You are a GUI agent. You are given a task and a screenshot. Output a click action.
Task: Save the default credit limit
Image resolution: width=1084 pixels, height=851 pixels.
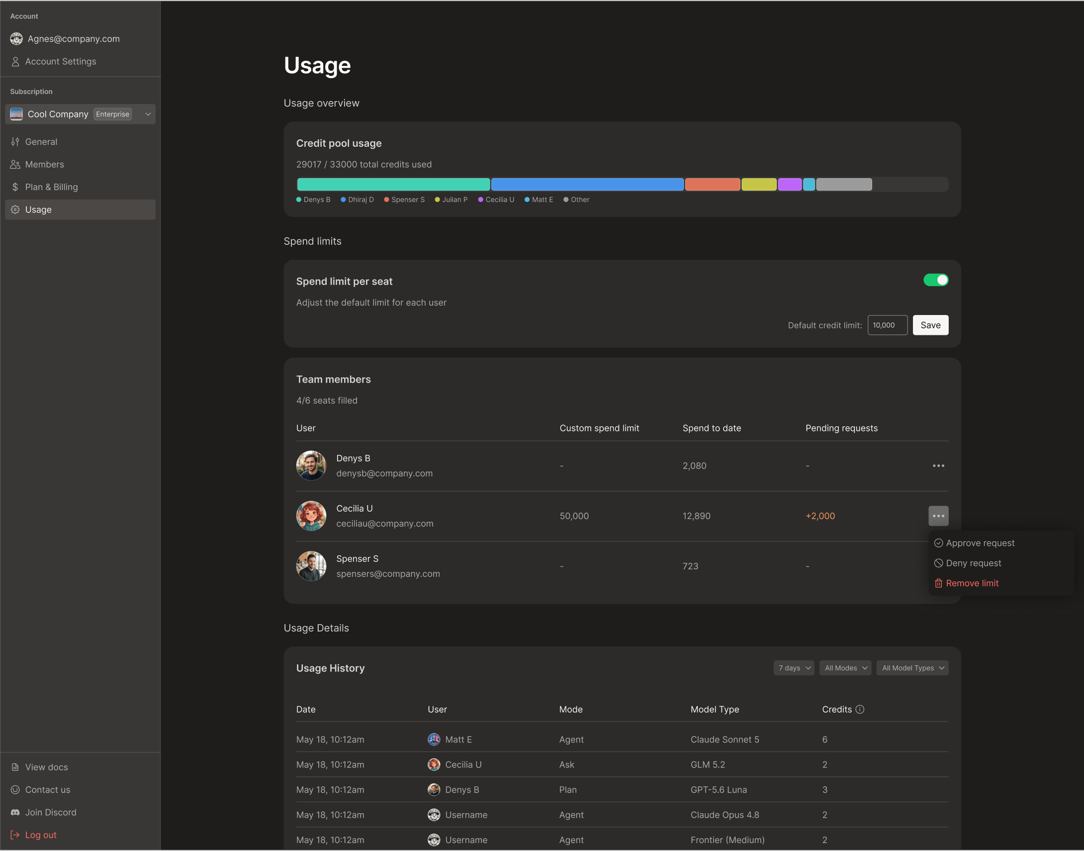(930, 325)
